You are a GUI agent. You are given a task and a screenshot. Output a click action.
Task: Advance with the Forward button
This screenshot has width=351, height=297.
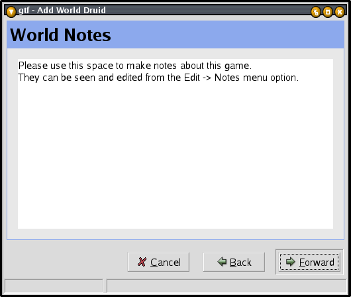[309, 262]
